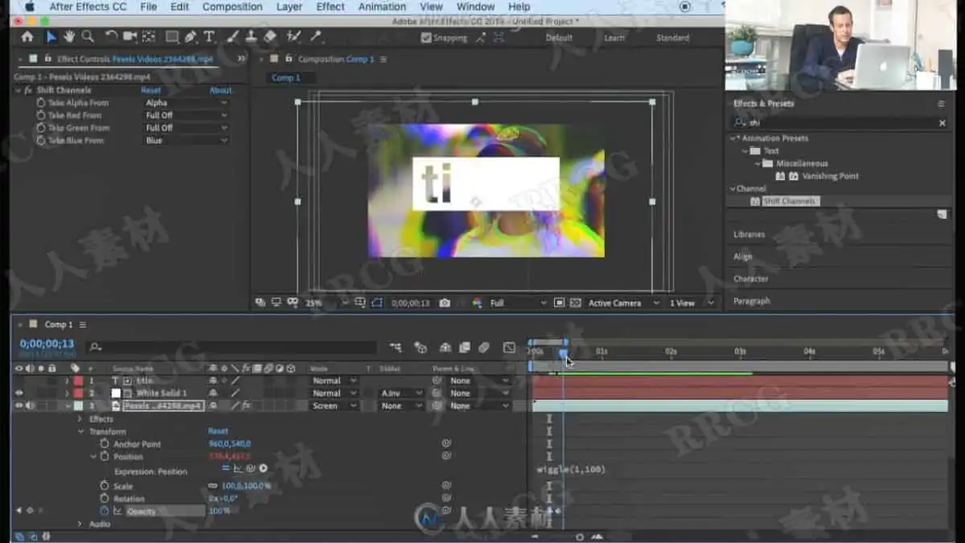Open the A.Inv track matte dropdown
965x543 pixels.
point(401,393)
